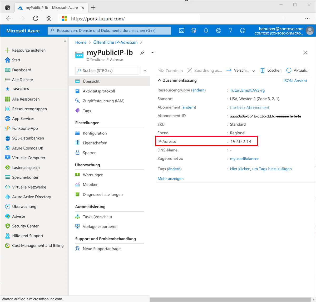Open myLoadBalancer link
316x302 pixels.
(x=244, y=159)
